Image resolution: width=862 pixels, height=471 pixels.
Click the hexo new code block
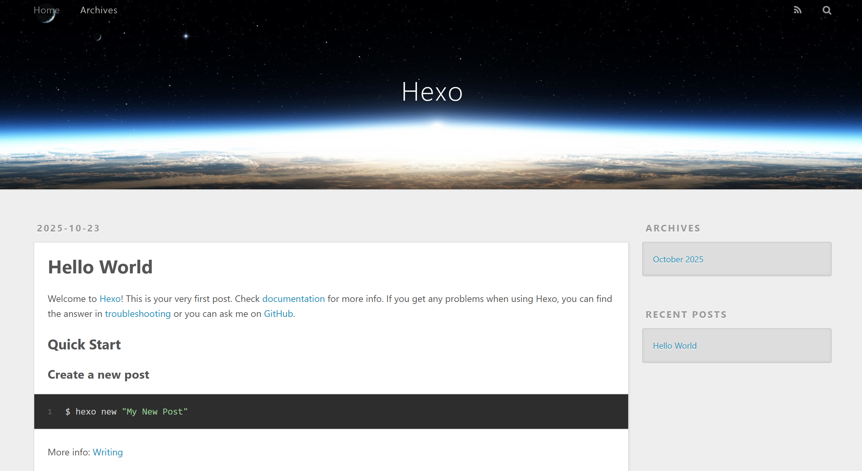point(331,412)
